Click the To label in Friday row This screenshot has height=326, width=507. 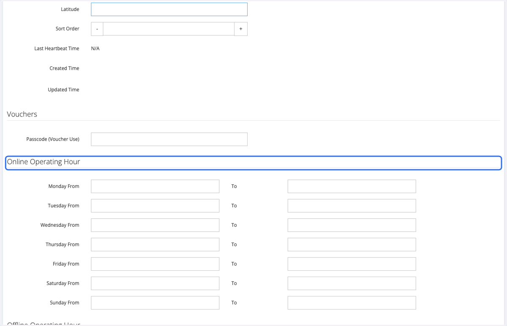tap(234, 264)
